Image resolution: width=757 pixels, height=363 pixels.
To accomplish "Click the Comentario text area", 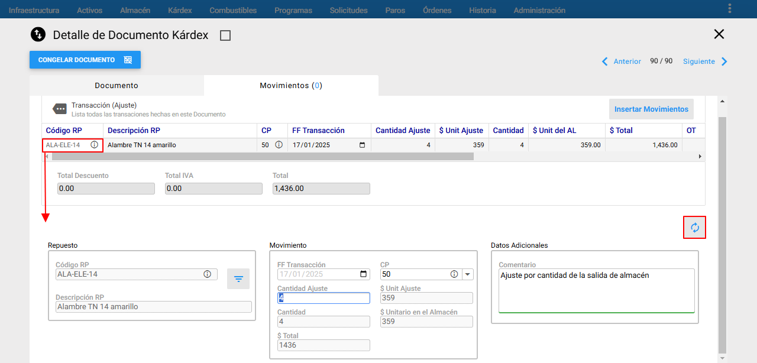I will tap(597, 291).
